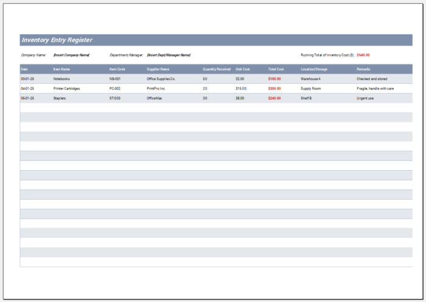Select the Staplers item name cell
The image size is (426, 302).
click(60, 98)
